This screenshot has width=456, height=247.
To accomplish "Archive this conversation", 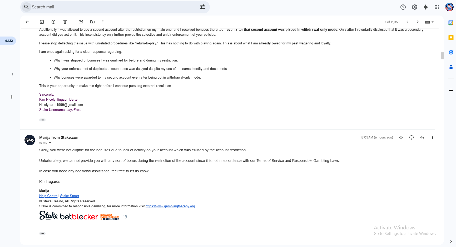I will 42,22.
